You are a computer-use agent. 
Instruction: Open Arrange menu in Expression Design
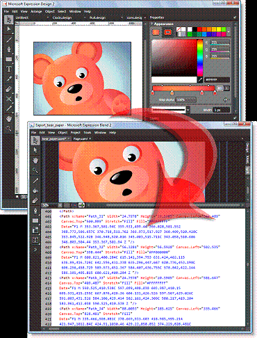coord(36,11)
